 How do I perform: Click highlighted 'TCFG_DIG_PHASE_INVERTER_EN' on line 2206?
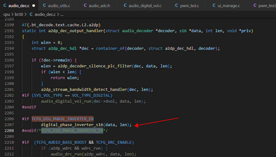coord(63,119)
